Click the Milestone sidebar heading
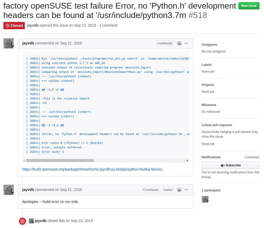The width and height of the screenshot is (264, 228). (x=209, y=105)
